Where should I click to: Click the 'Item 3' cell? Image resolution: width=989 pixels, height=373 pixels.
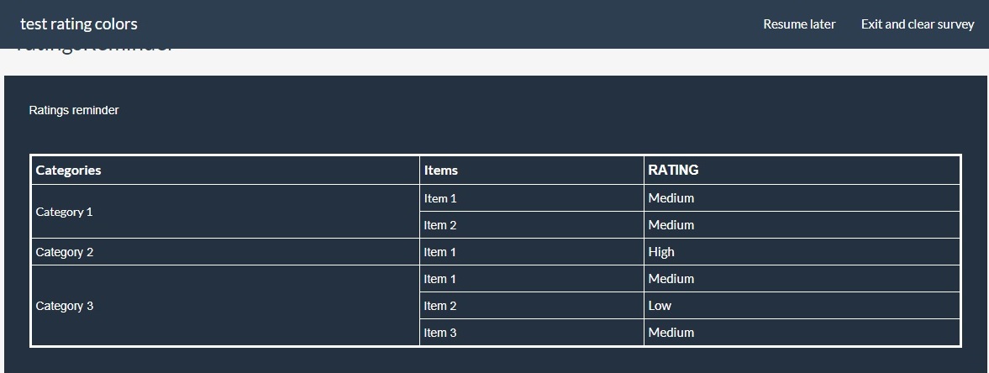(440, 333)
